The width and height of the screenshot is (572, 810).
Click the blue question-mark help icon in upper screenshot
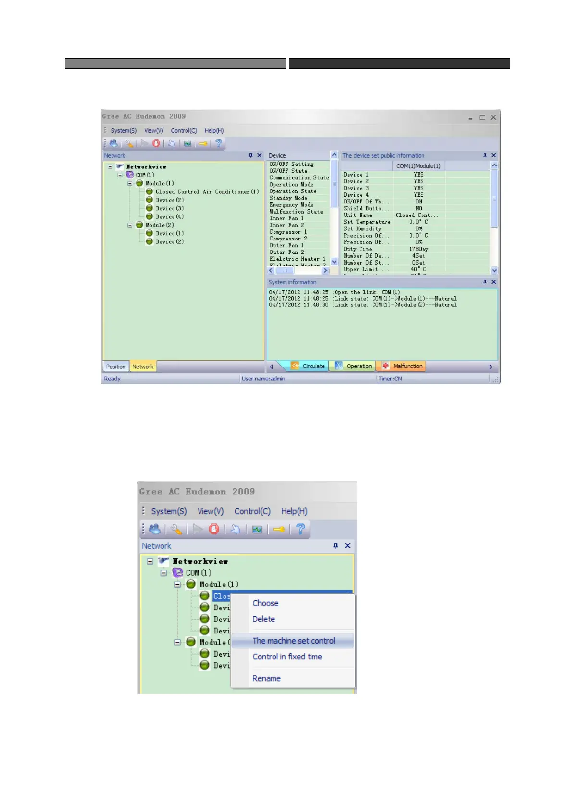pos(219,143)
